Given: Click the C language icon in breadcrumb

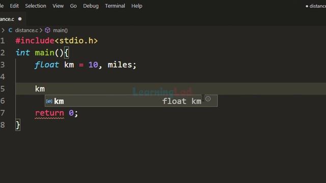Looking at the screenshot, I should point(10,30).
